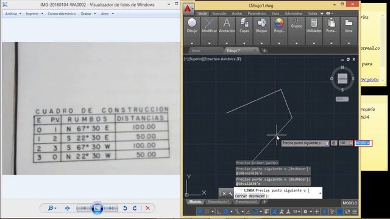Open Presentación1 layout tab
This screenshot has height=219, width=390.
click(218, 202)
